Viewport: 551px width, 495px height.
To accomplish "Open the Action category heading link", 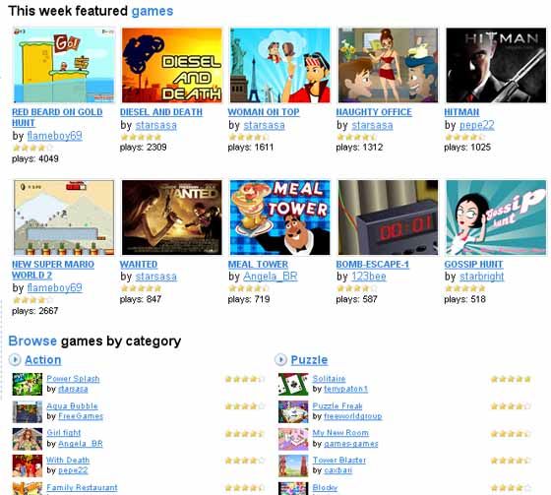I will (43, 360).
